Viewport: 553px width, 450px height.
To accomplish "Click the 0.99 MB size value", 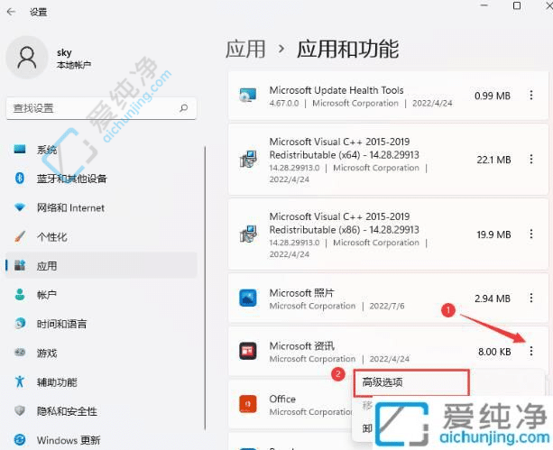I will click(493, 96).
